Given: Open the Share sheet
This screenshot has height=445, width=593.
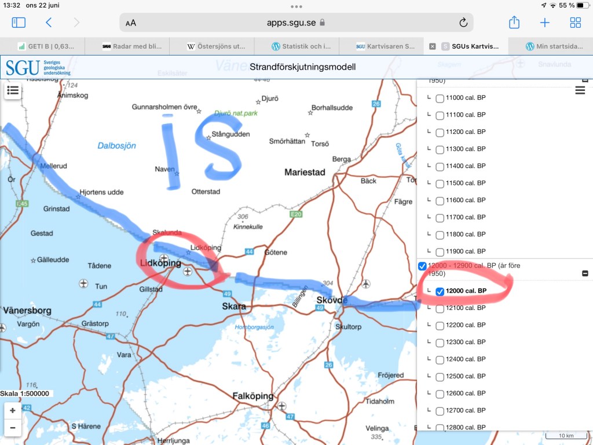Looking at the screenshot, I should [x=514, y=23].
